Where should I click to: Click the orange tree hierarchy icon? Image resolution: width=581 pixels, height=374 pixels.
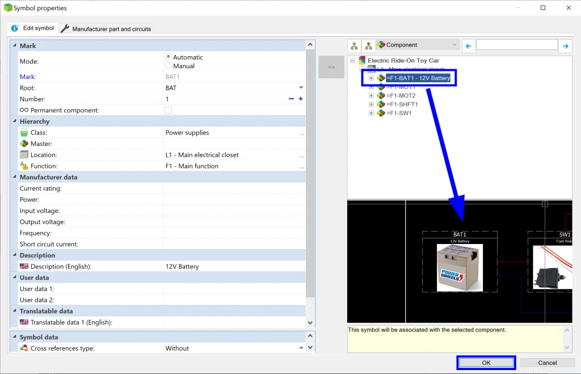coord(368,45)
